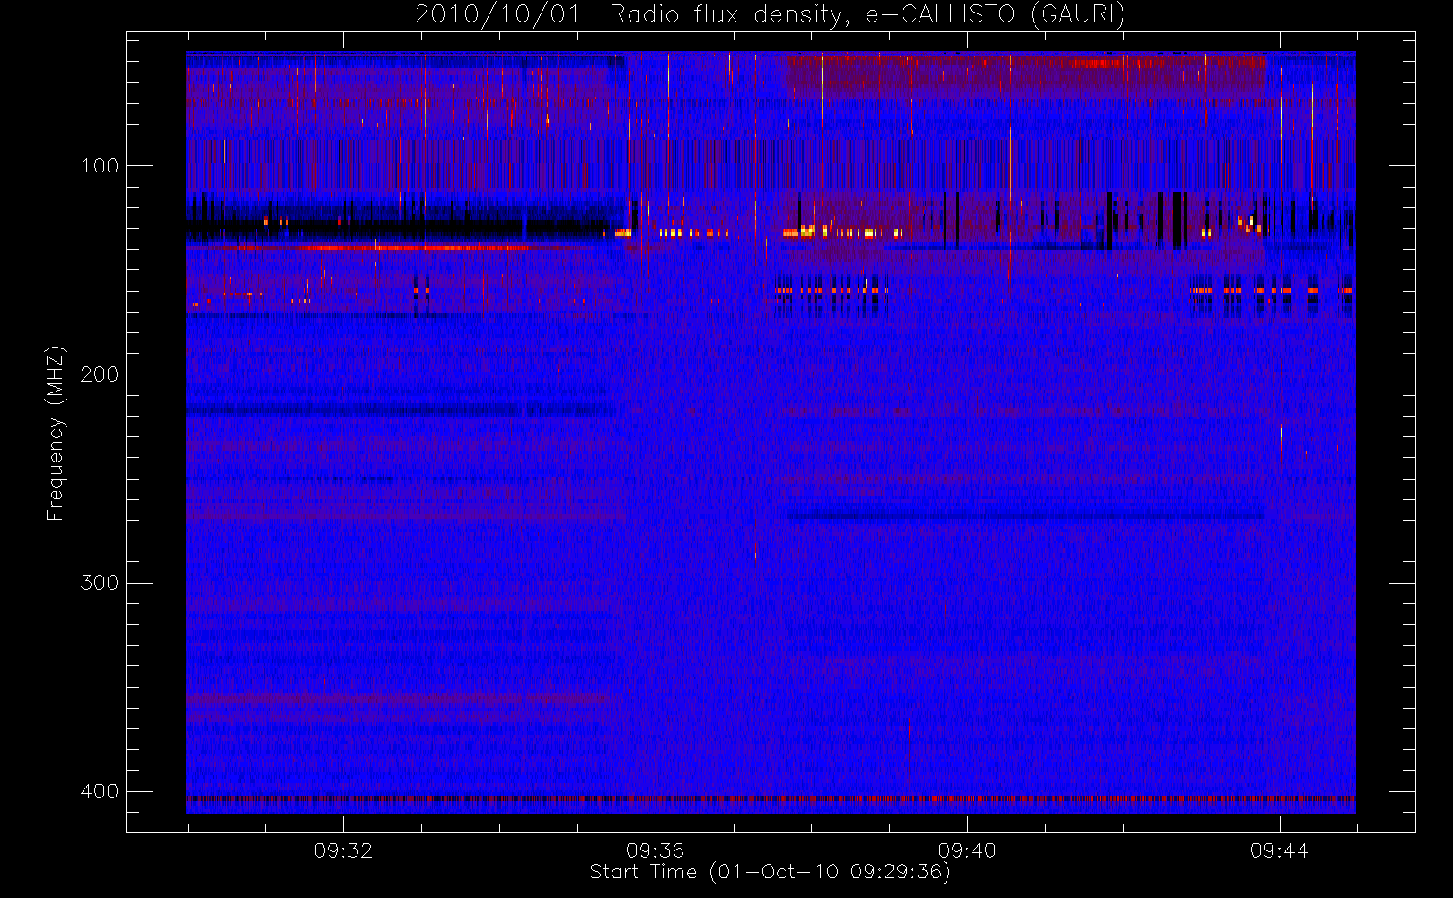Click the red dotted interference line near 400 MHz
The width and height of the screenshot is (1453, 898).
click(771, 797)
